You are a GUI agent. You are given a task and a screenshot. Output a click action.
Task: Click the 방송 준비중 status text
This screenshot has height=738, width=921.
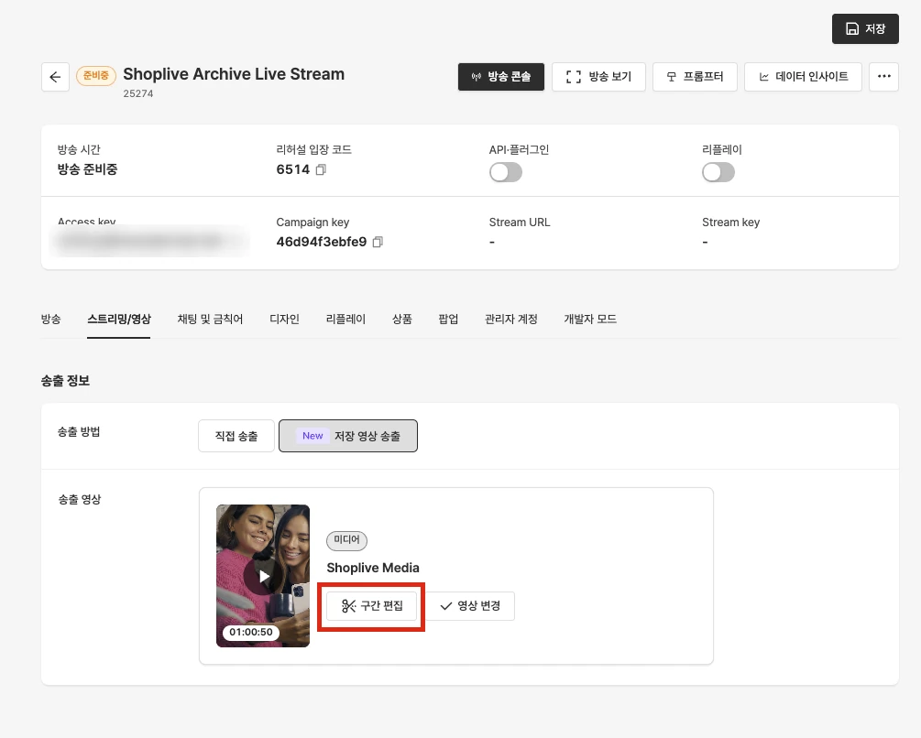(x=88, y=169)
